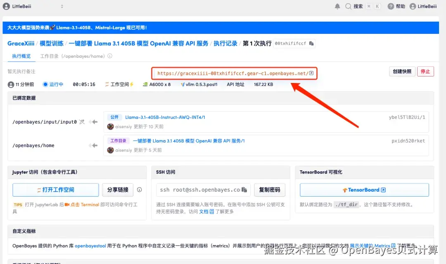446x264 pixels.
Task: Open the 文档 link in SSH section
Action: [204, 212]
